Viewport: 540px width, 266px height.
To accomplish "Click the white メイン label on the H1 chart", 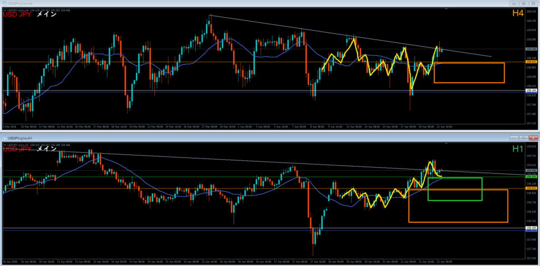I will (x=46, y=149).
